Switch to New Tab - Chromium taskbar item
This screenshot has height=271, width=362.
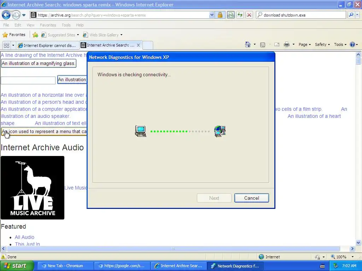click(x=65, y=266)
